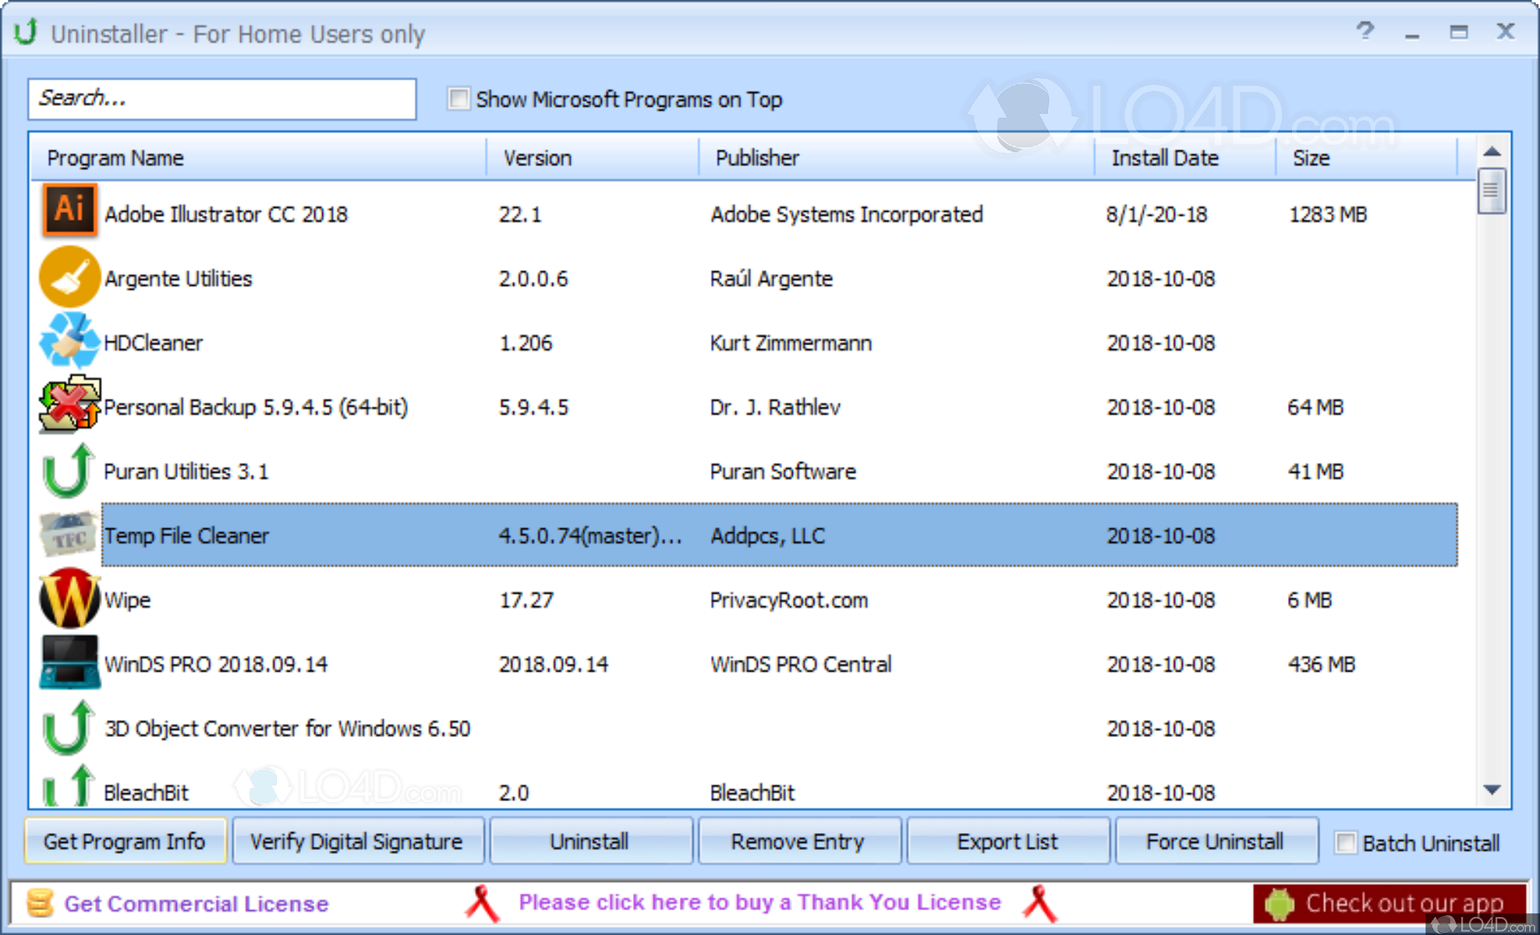Select Argente Utilities program name
1540x935 pixels.
tap(179, 278)
